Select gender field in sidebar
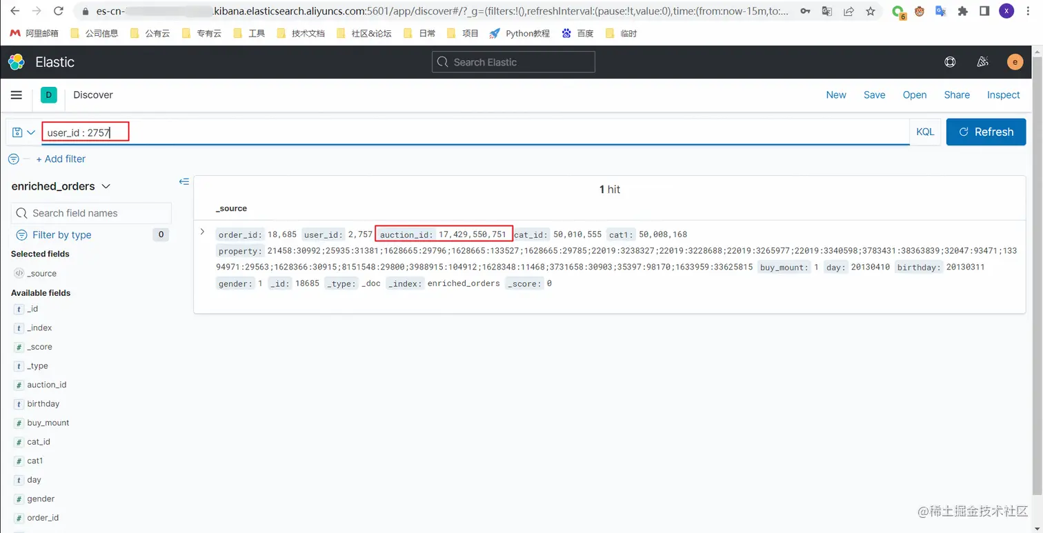The image size is (1043, 533). point(41,499)
